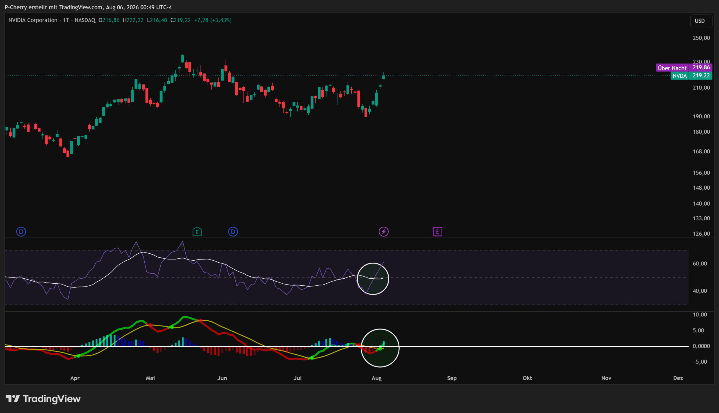Viewport: 719px width, 413px height.
Task: Select the open value O216,86
Action: coord(109,20)
